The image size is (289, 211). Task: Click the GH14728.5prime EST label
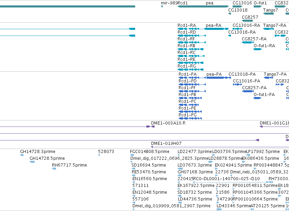(47, 158)
